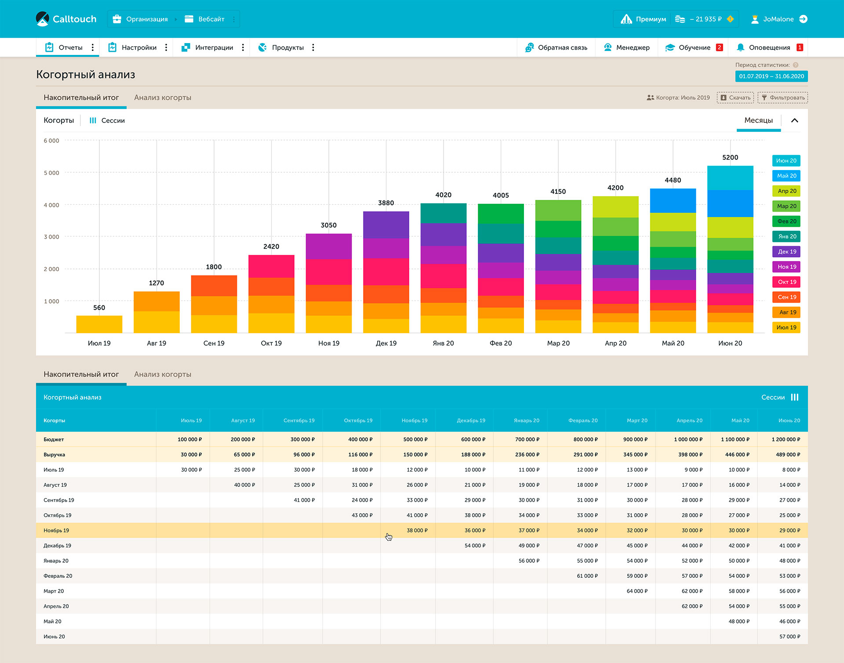Select the Месяцы tab
This screenshot has height=663, width=844.
(758, 120)
